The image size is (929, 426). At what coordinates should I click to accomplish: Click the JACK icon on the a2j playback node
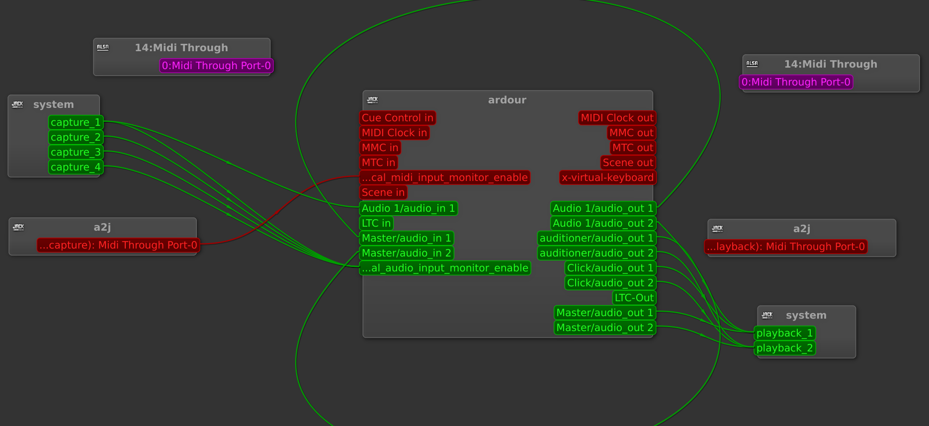pos(717,228)
